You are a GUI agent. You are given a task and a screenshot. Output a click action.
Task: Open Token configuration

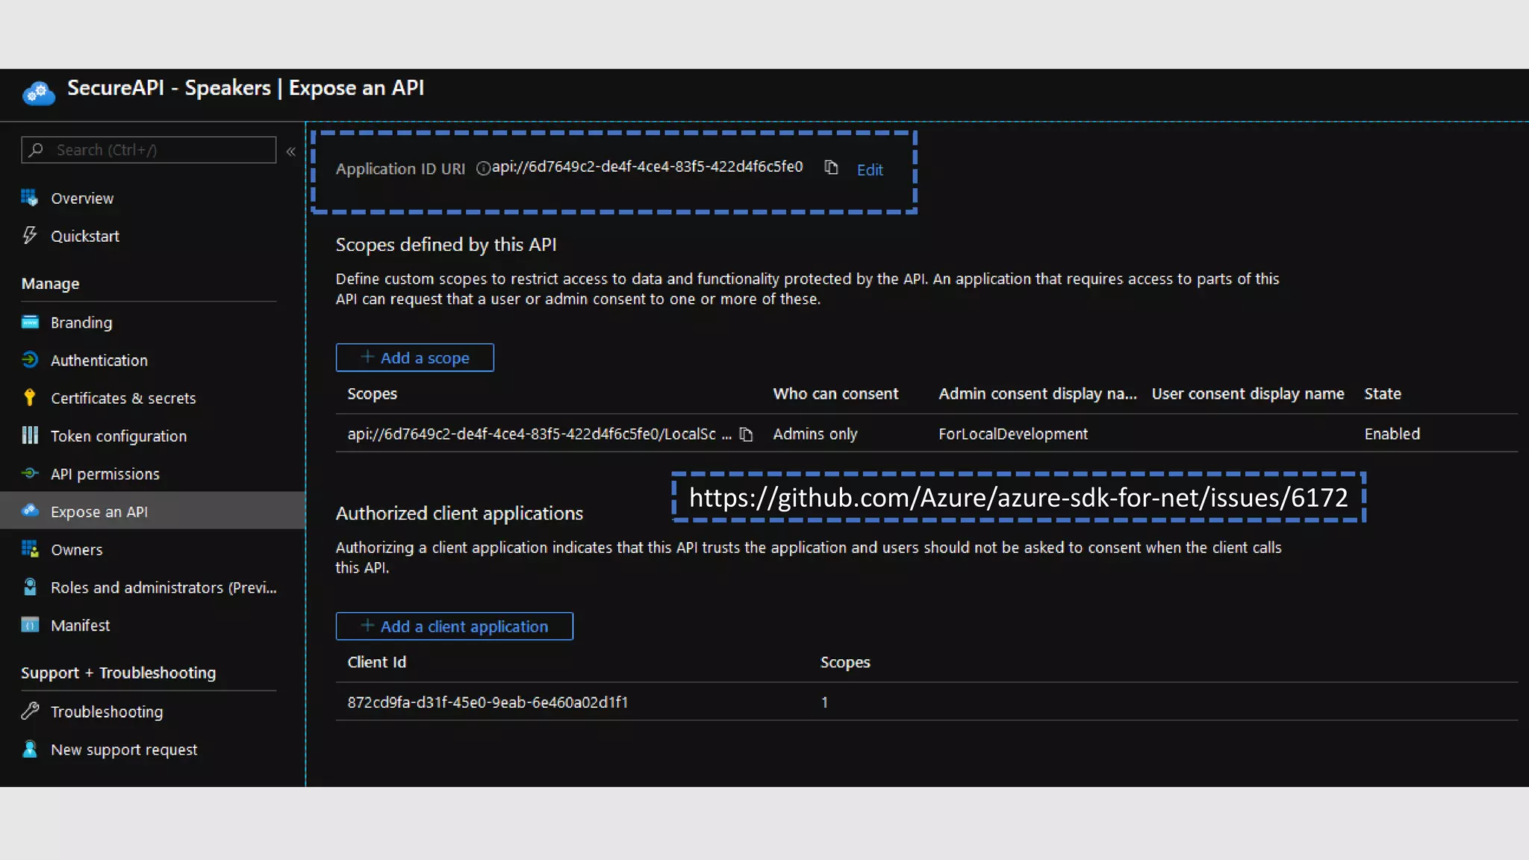[119, 436]
